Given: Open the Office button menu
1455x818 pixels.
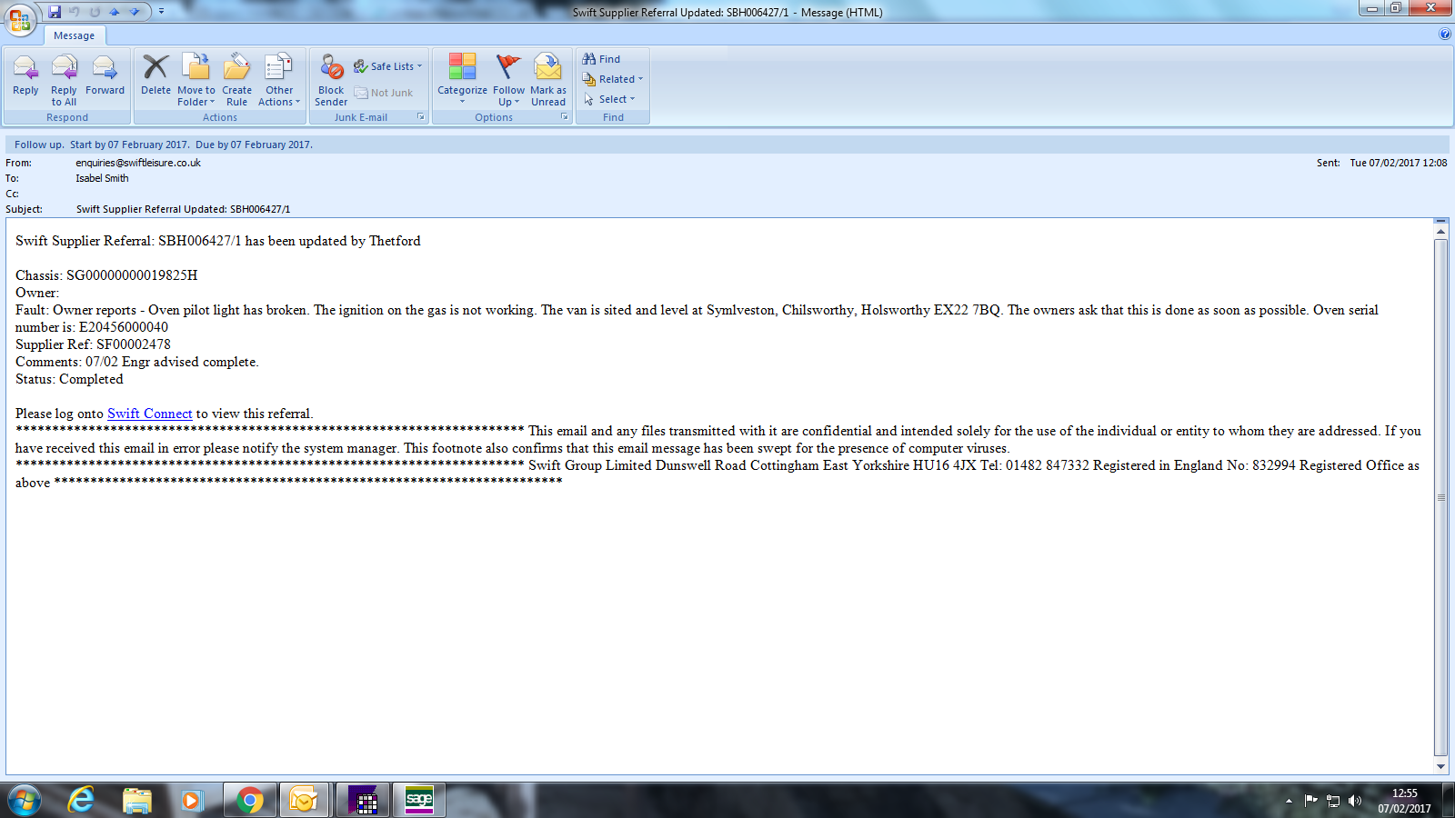Looking at the screenshot, I should [x=20, y=20].
